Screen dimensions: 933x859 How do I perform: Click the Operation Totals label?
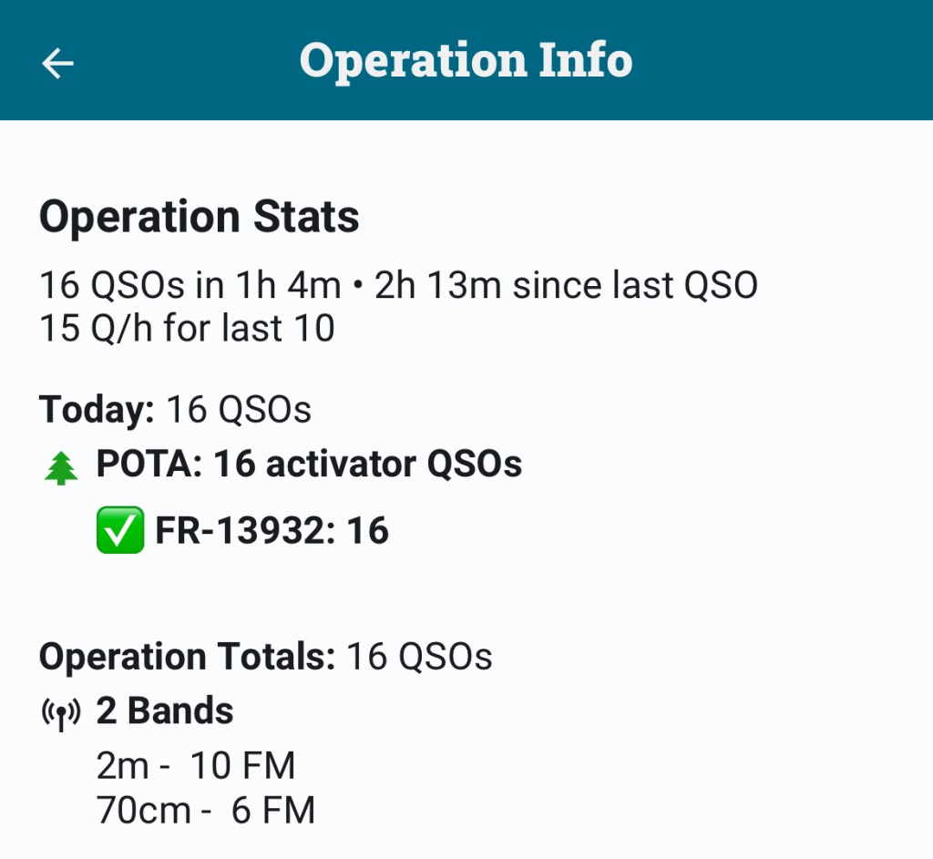tap(187, 657)
